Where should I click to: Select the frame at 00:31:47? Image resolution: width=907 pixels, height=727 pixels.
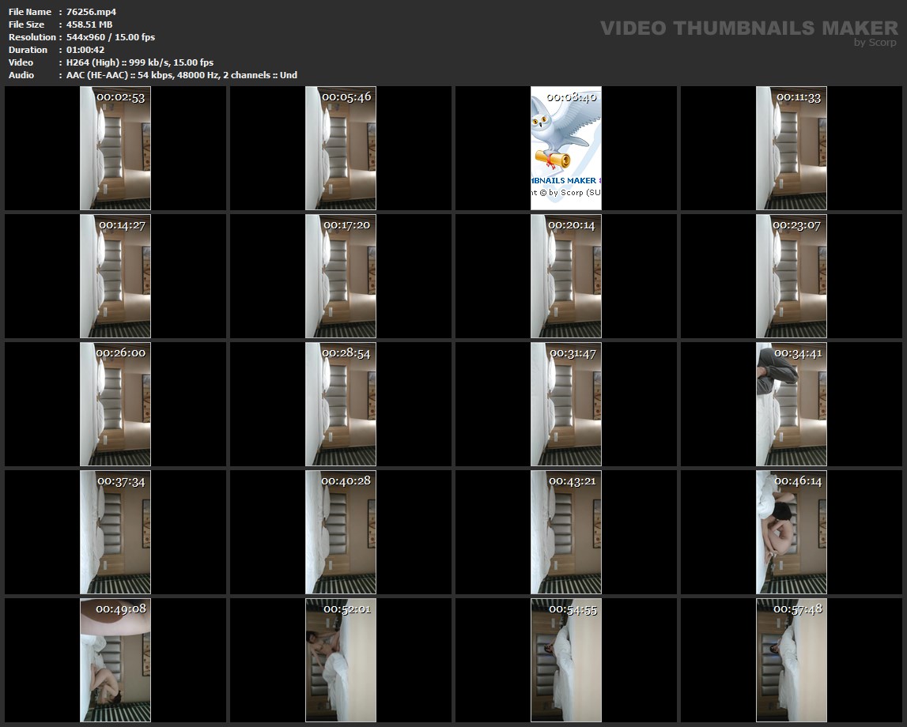566,405
